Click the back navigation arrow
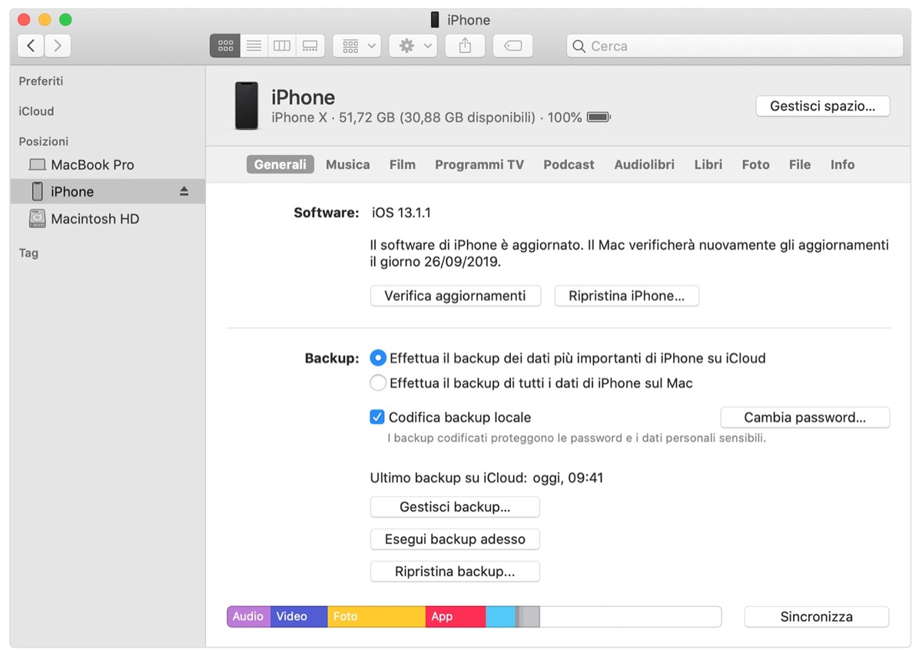 pyautogui.click(x=30, y=45)
